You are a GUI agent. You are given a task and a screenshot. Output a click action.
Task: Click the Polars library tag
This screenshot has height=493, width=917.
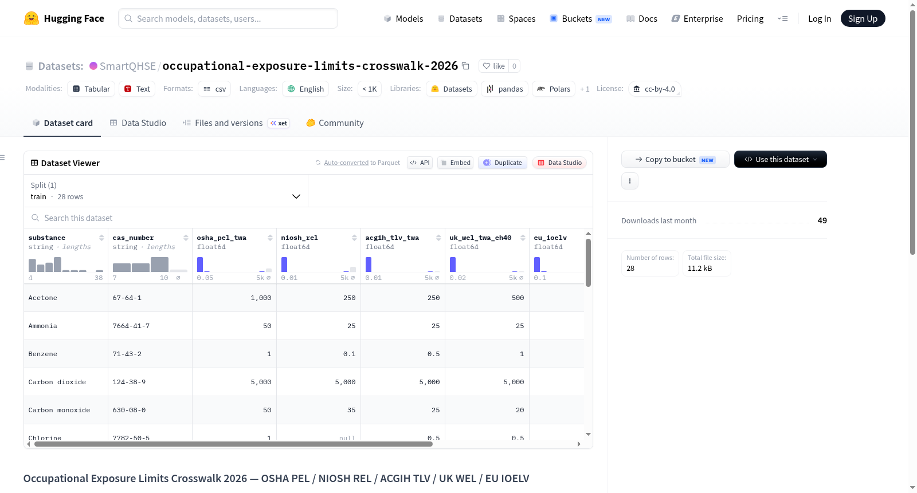[554, 89]
